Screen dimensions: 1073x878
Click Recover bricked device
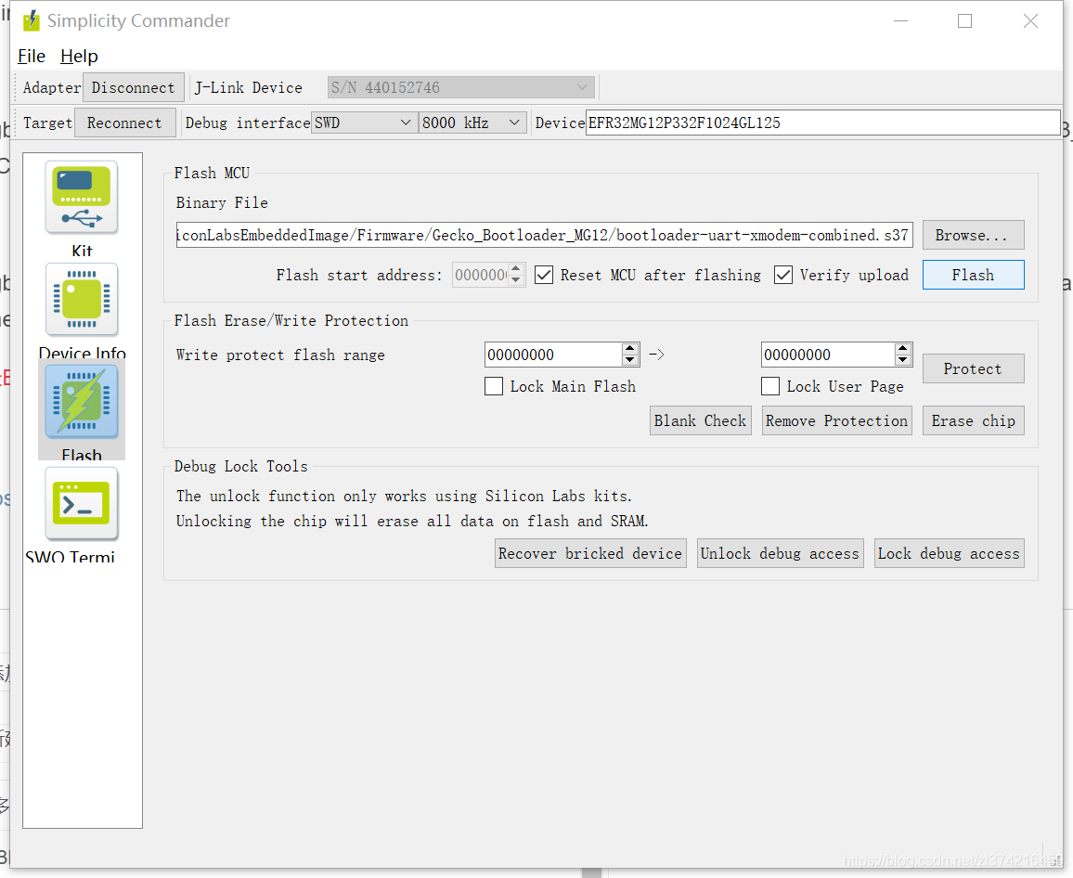[x=590, y=554]
